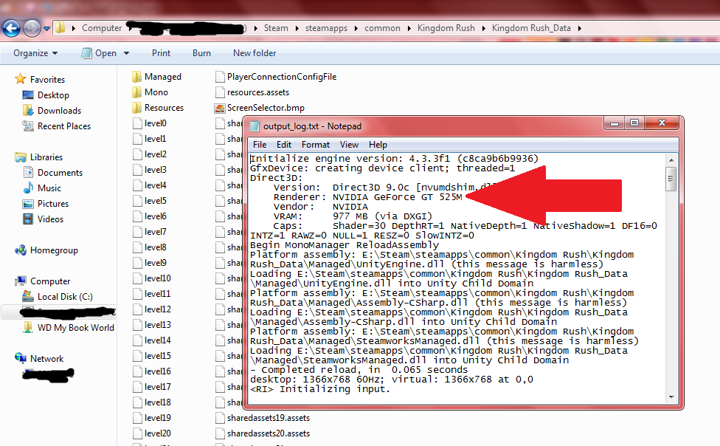Click the Notepad icon in title bar
This screenshot has height=446, width=720.
[255, 126]
